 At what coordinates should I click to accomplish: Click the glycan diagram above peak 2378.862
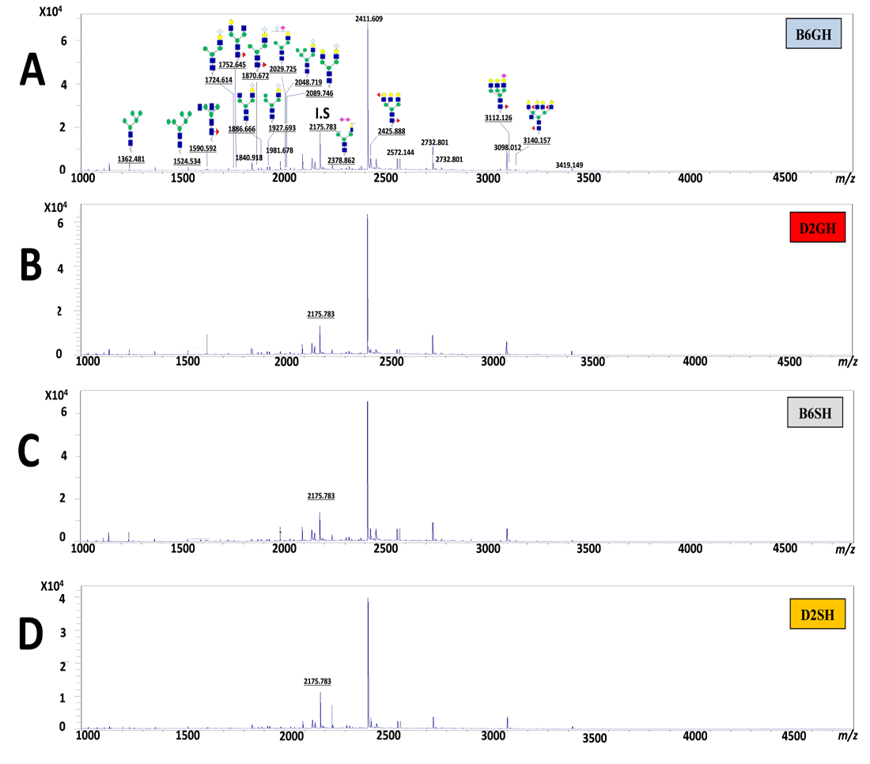pos(346,136)
